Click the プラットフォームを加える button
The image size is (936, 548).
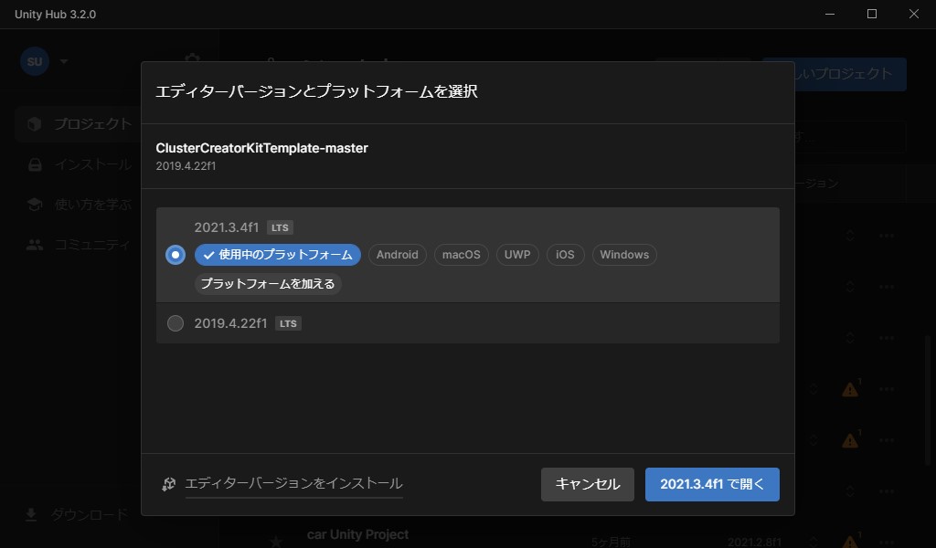268,284
